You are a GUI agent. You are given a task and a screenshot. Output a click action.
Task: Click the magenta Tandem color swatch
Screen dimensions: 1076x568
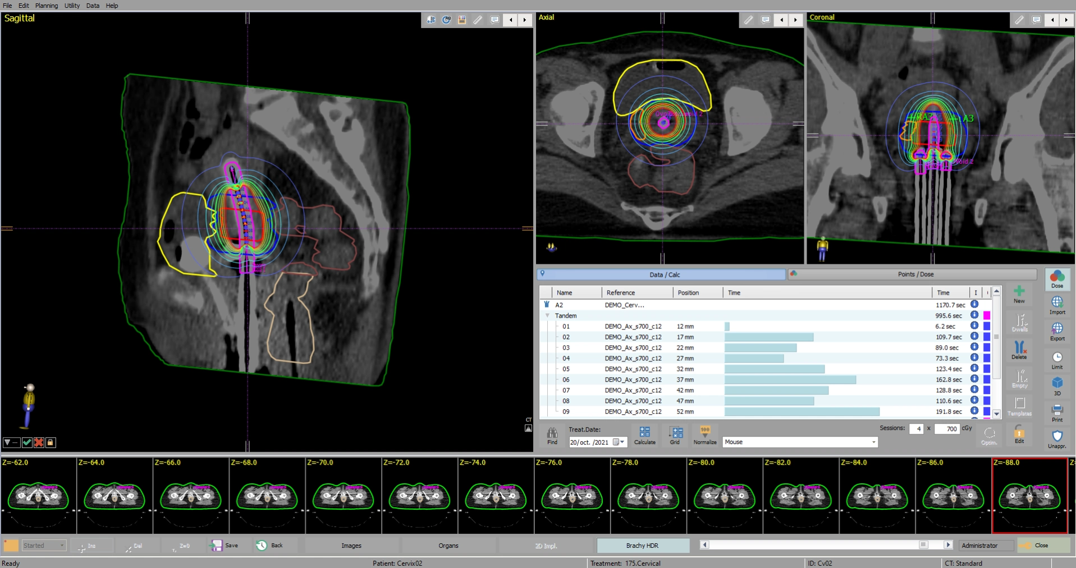pos(987,315)
